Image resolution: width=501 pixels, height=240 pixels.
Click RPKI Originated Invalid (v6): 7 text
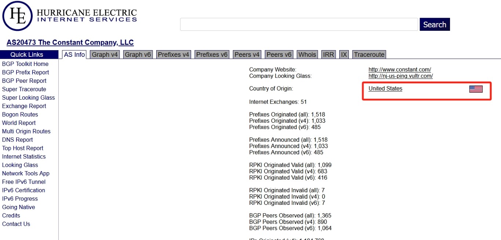pyautogui.click(x=287, y=203)
